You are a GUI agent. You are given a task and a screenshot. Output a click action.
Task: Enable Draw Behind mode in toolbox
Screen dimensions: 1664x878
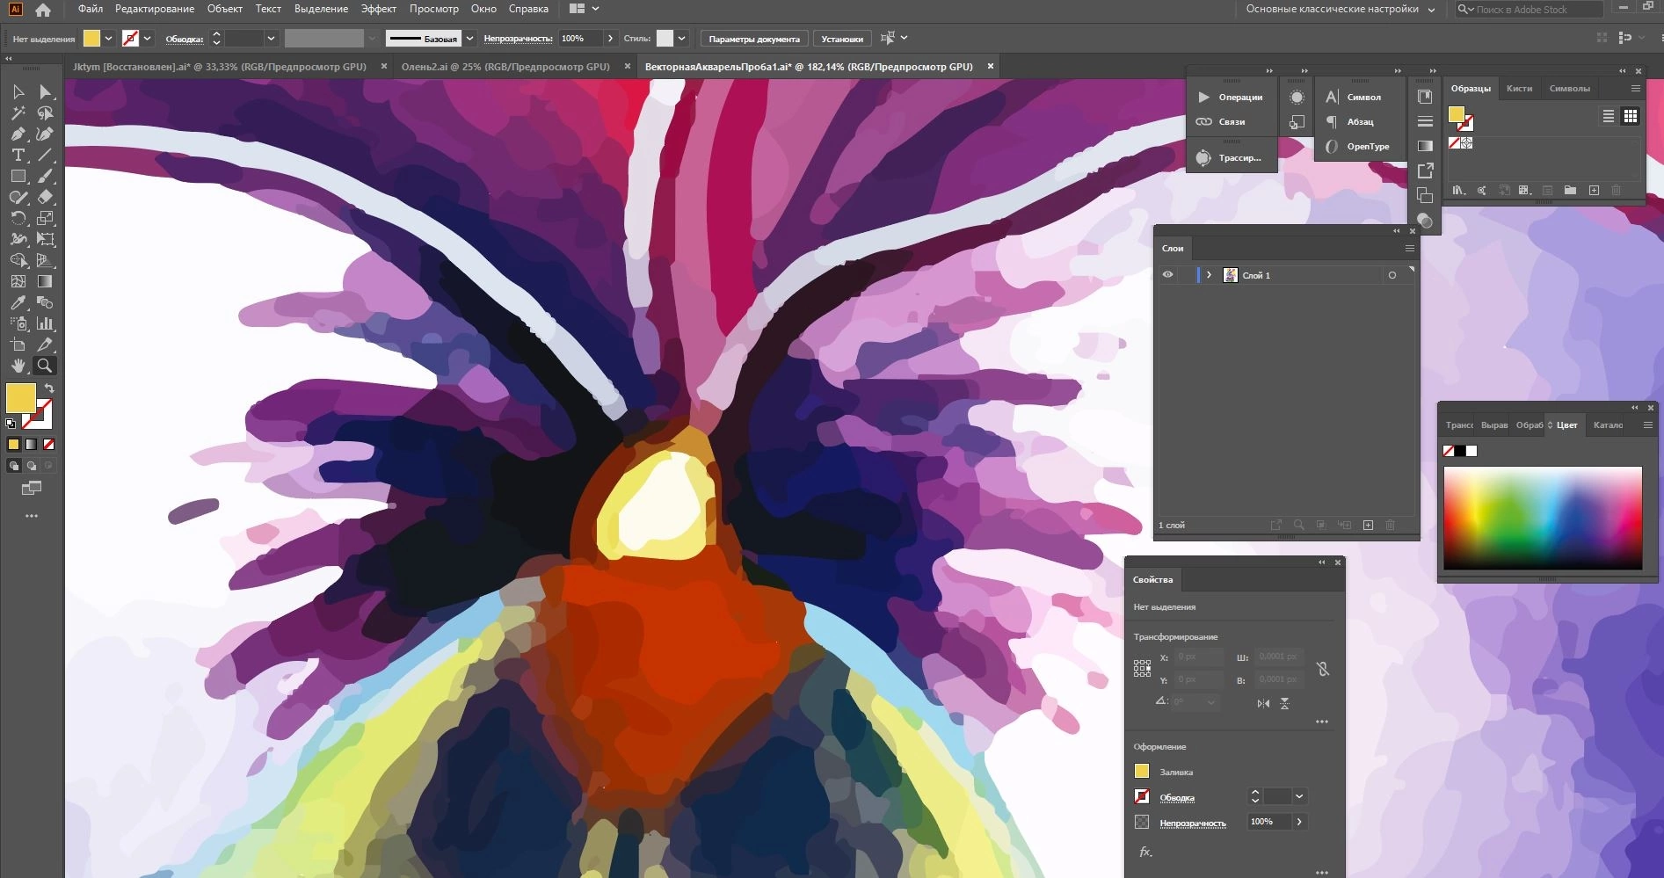[x=31, y=466]
